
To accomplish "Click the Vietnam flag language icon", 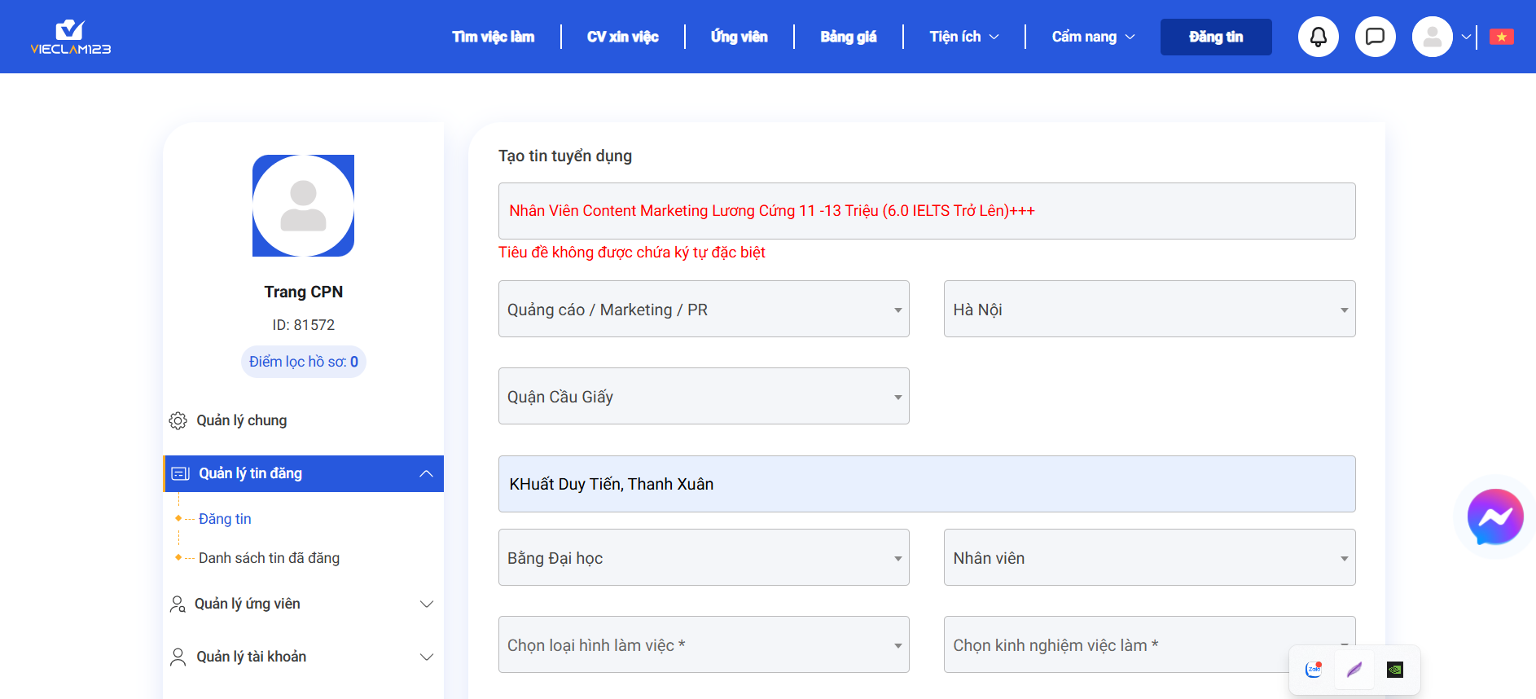I will [x=1501, y=37].
